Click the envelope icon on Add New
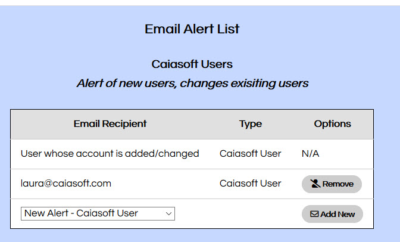 click(x=314, y=214)
